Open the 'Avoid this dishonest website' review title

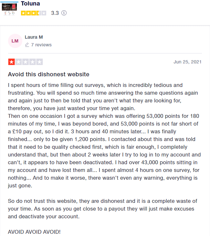[x=49, y=74]
